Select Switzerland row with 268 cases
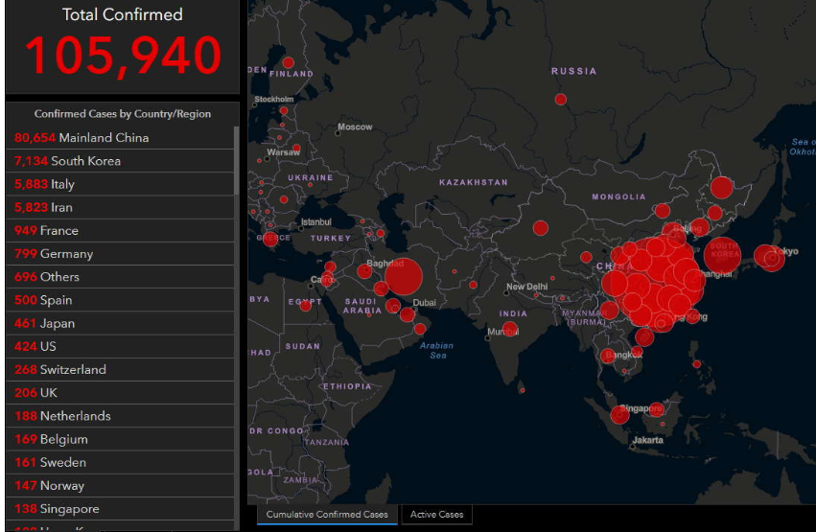This screenshot has height=532, width=816. 120,369
